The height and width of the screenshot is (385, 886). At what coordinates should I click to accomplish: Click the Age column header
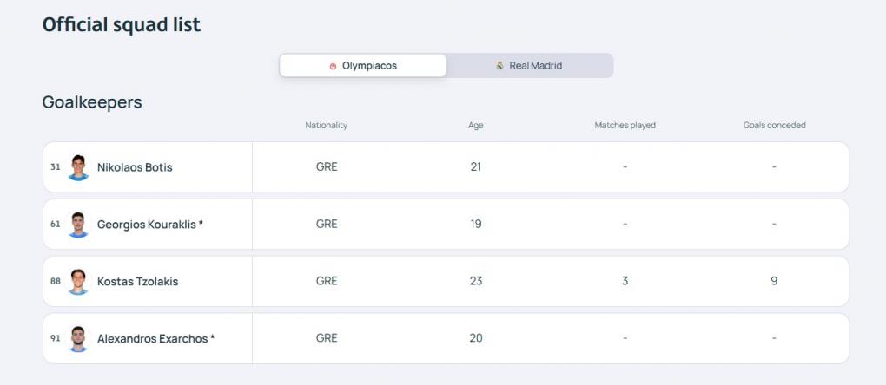tap(475, 126)
